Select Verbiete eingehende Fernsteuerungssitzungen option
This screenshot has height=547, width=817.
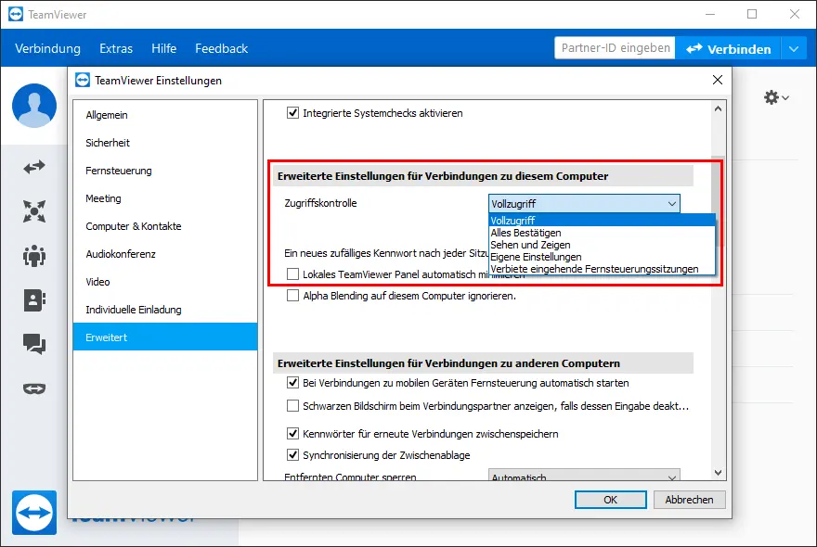click(602, 269)
